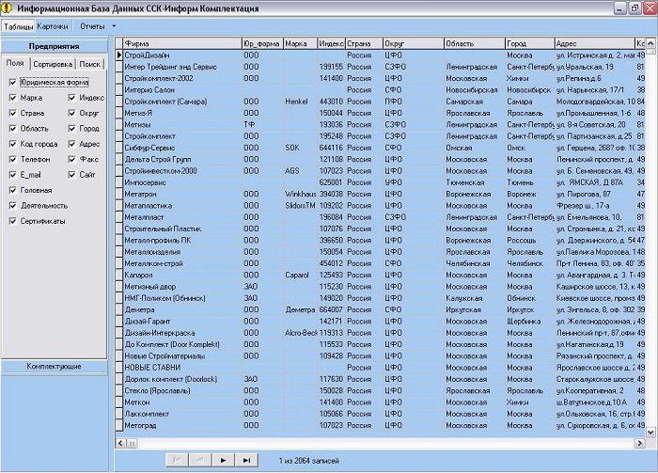The height and width of the screenshot is (473, 658).
Task: Click the Caparol brand cell
Action: (x=301, y=275)
